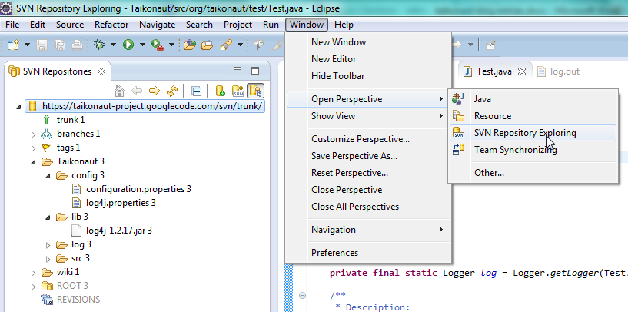Close the open Window menu
This screenshot has width=628, height=312.
tap(307, 25)
